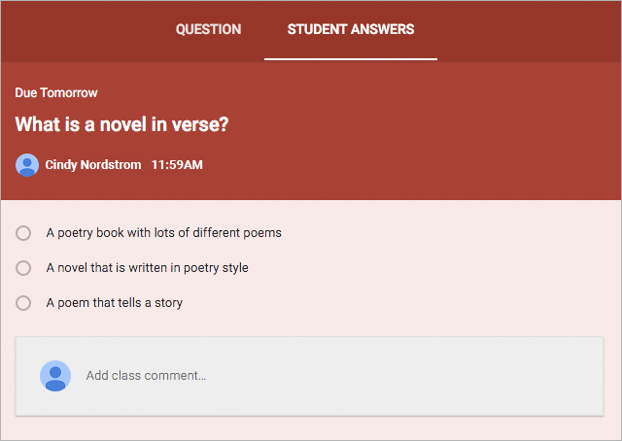Select radio button for poetry book option
Image resolution: width=622 pixels, height=441 pixels.
23,233
